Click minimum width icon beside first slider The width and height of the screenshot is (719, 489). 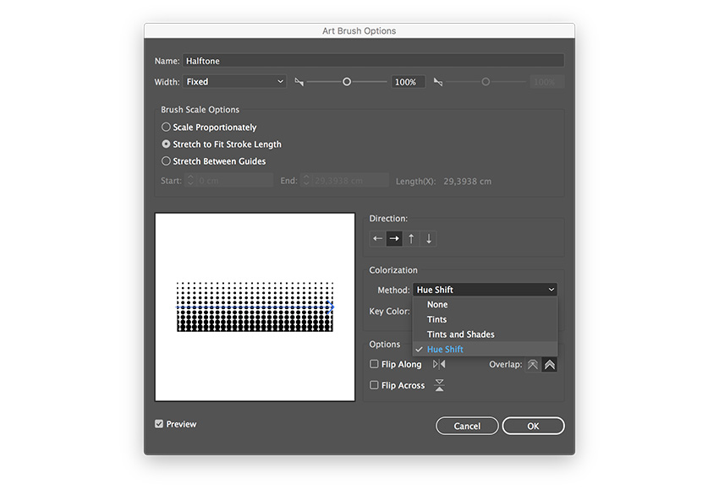click(299, 82)
